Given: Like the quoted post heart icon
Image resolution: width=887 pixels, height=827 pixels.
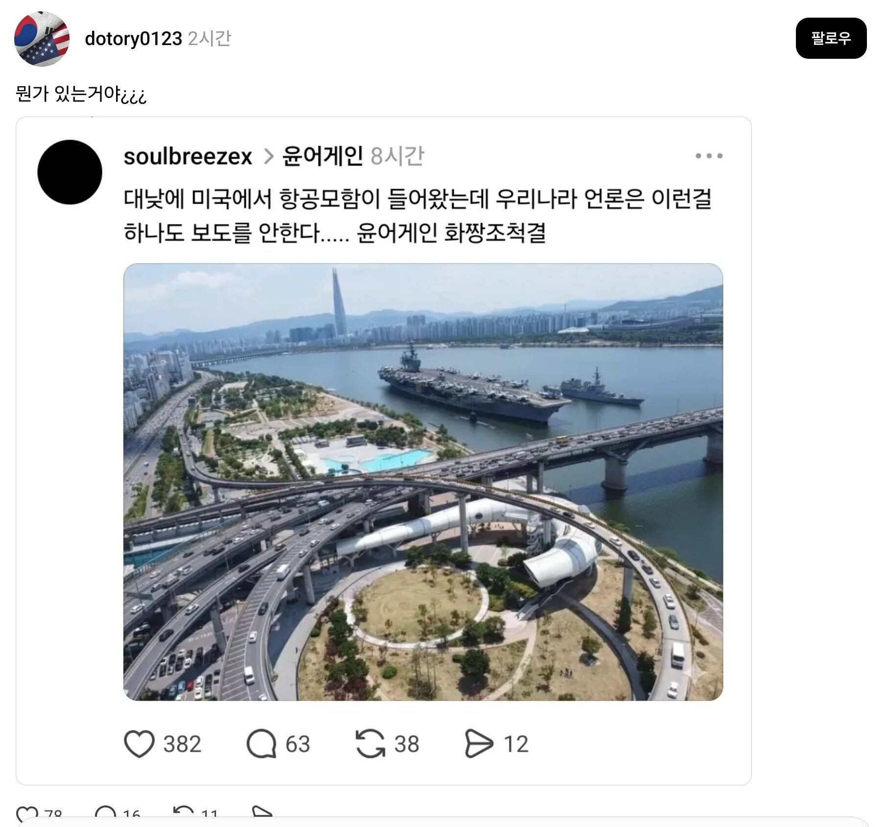Looking at the screenshot, I should pos(139,744).
